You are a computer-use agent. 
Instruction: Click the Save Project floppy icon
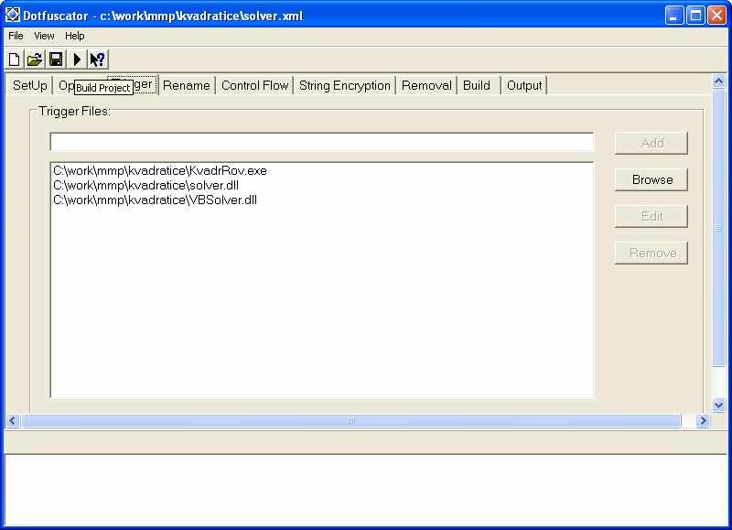pos(56,59)
